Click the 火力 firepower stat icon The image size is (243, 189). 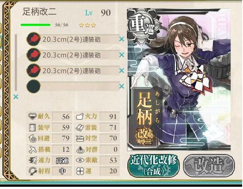(x=80, y=116)
